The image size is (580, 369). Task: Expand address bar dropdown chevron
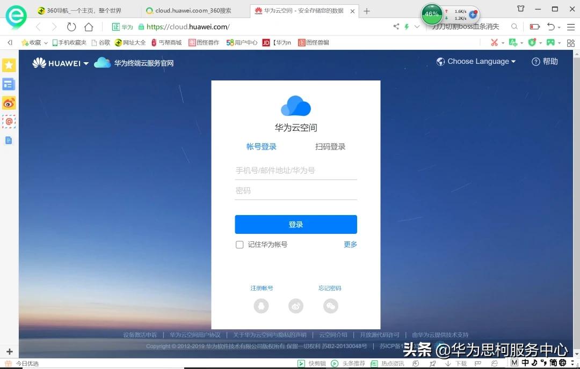[x=417, y=27]
